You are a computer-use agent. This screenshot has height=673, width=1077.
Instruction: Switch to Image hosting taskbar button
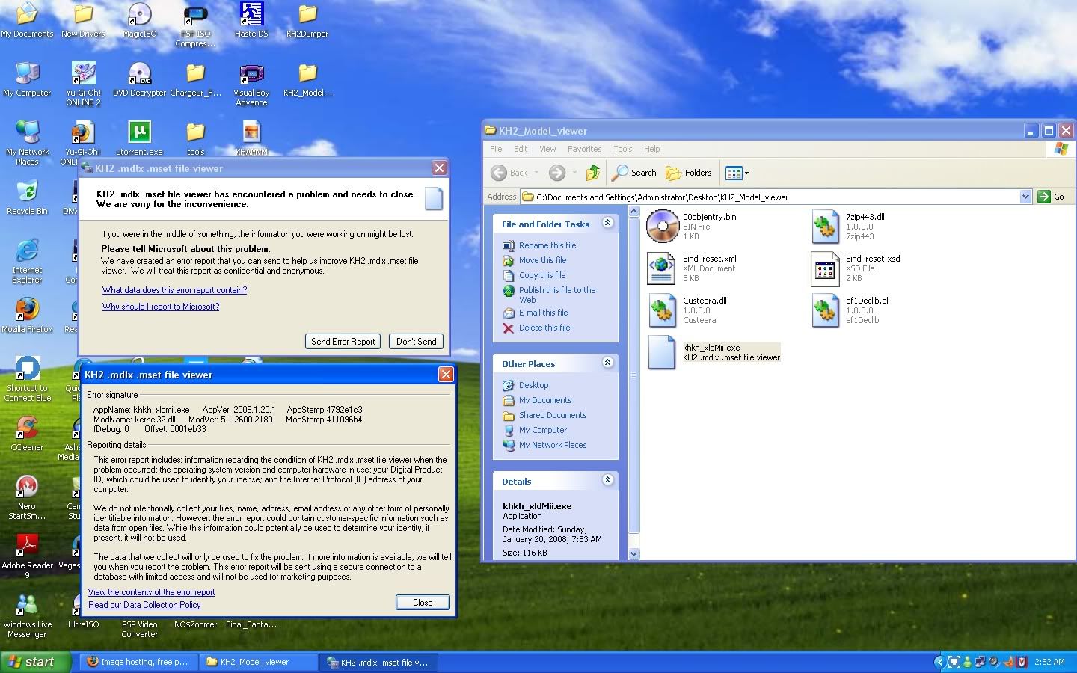pos(138,662)
